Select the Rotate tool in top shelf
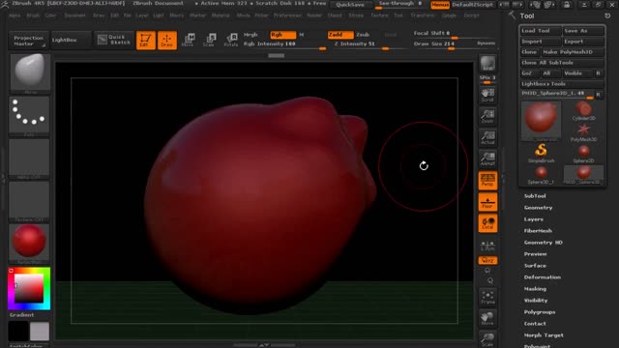Image resolution: width=619 pixels, height=348 pixels. click(230, 41)
